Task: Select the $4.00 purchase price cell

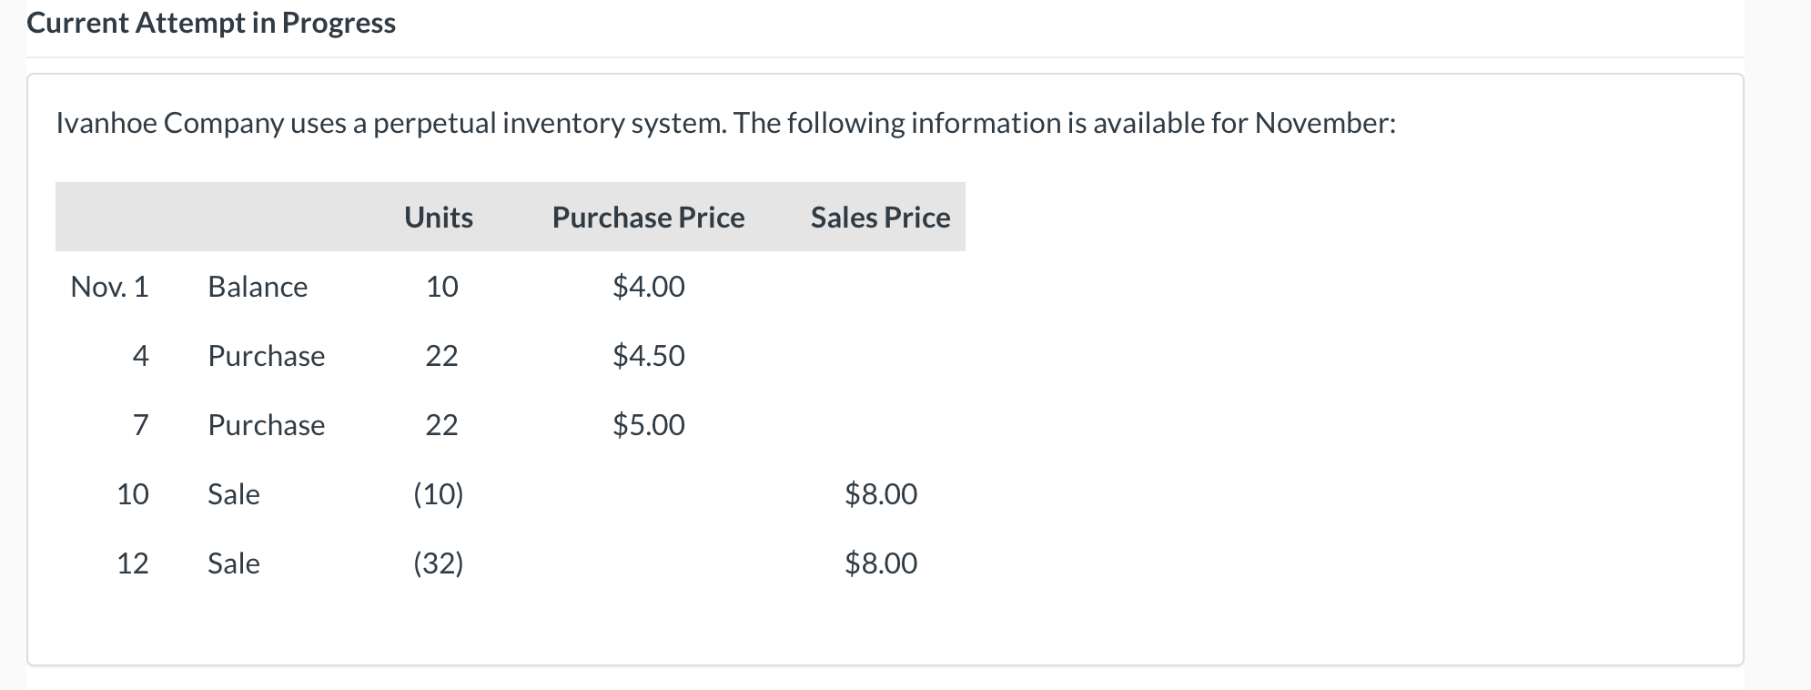Action: tap(648, 287)
